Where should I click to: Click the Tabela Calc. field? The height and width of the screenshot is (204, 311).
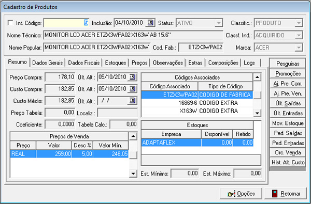tap(123, 124)
